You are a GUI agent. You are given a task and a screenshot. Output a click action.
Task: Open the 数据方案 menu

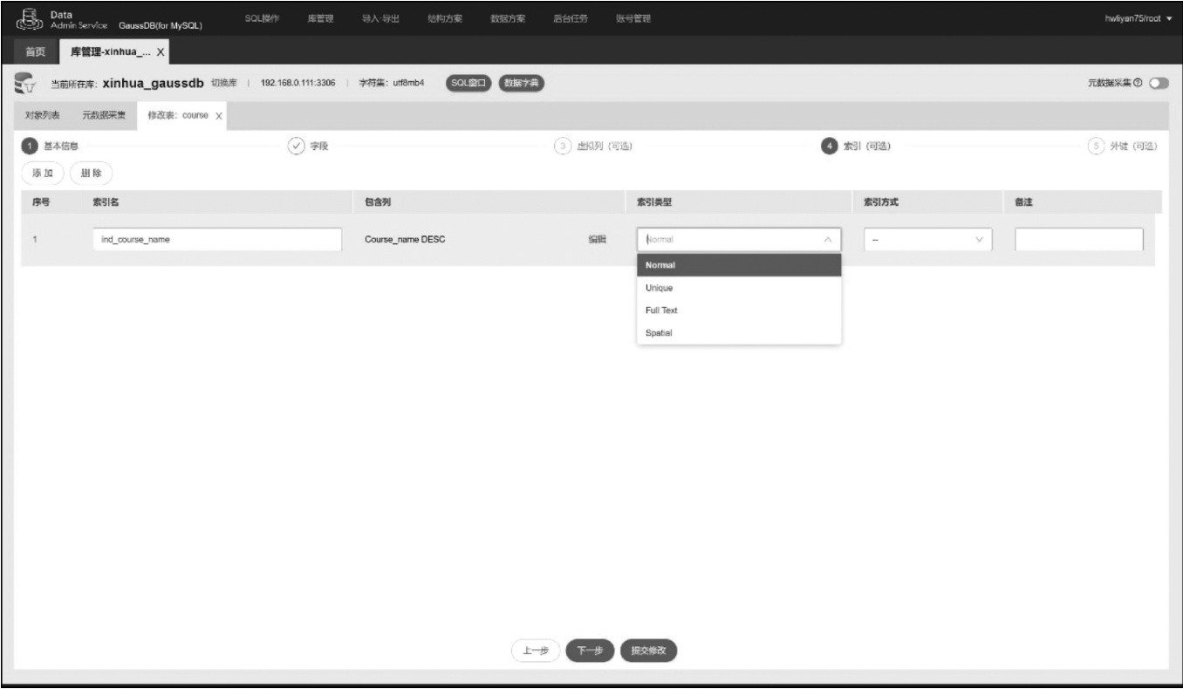pyautogui.click(x=507, y=19)
